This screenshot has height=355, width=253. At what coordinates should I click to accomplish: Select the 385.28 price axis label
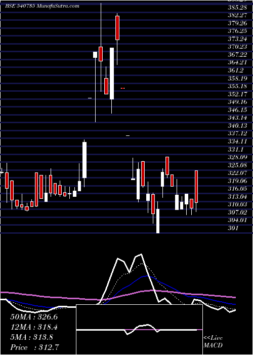pos(237,8)
